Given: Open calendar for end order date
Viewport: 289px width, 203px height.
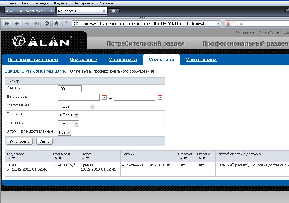Looking at the screenshot, I should pyautogui.click(x=160, y=97).
